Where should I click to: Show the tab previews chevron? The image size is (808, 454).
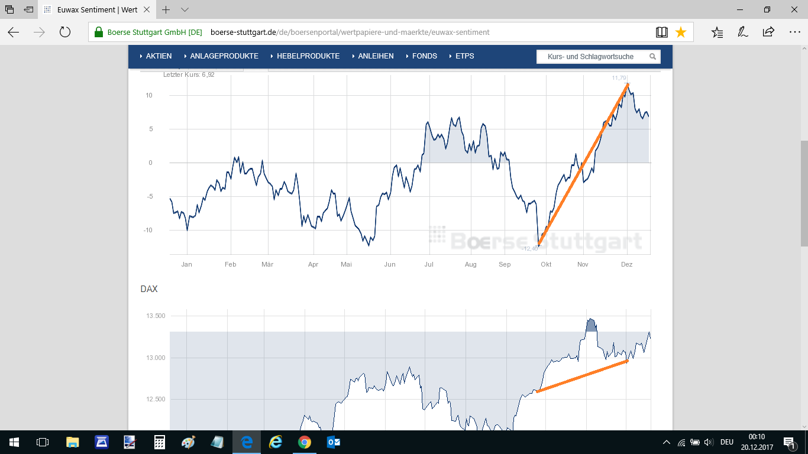185,10
